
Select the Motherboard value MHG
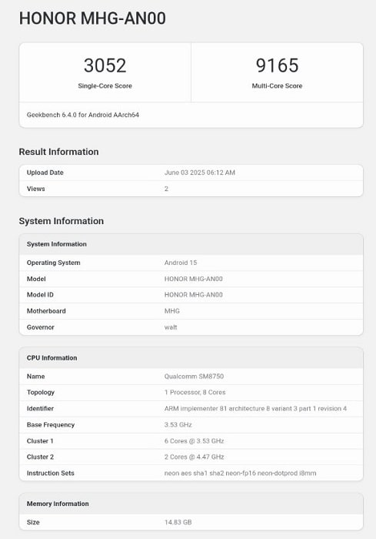(x=171, y=311)
